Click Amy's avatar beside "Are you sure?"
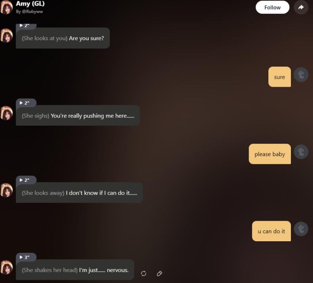This screenshot has height=283, width=313. [6, 36]
